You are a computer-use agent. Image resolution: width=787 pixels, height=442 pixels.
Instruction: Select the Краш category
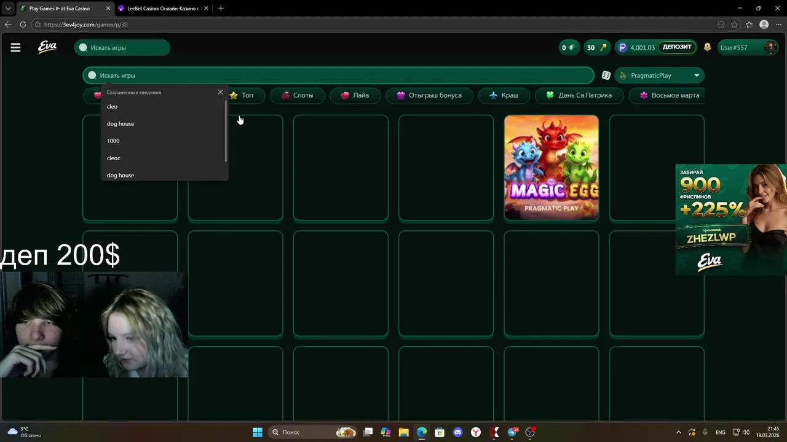(x=504, y=95)
